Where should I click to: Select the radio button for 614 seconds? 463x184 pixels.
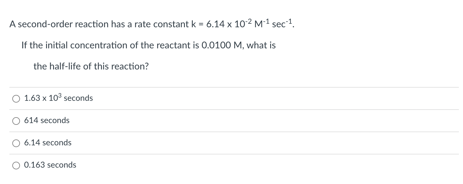[x=16, y=121]
